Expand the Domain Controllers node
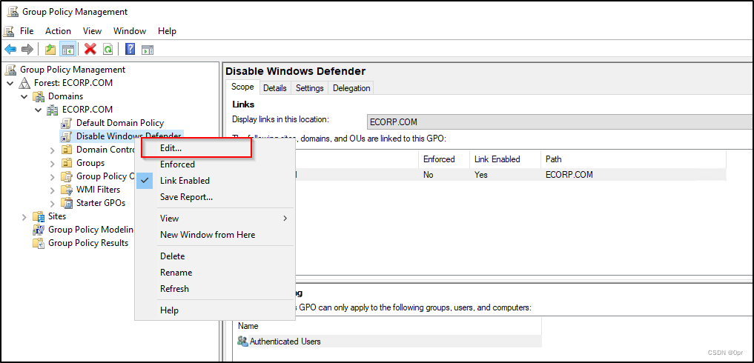This screenshot has height=363, width=754. coord(53,150)
